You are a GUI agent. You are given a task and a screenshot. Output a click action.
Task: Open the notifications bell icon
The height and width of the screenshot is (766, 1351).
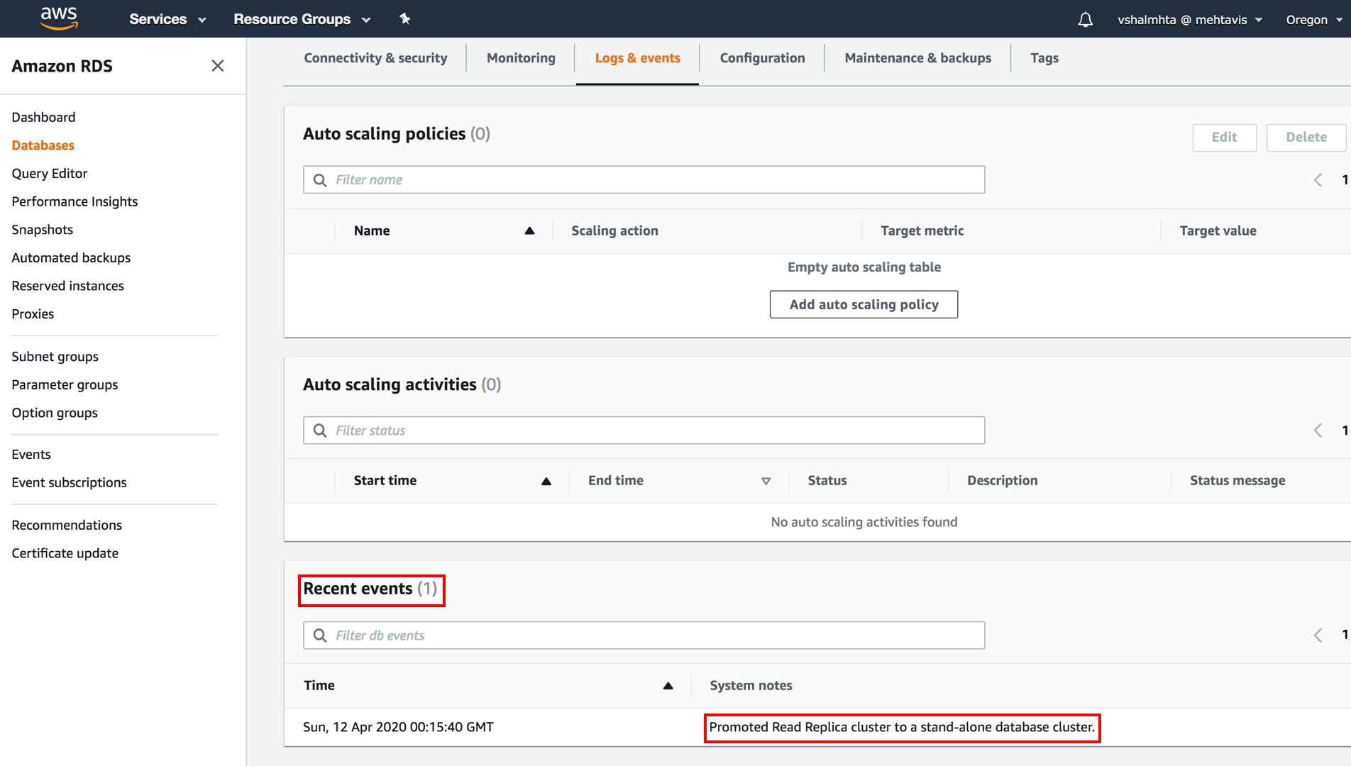coord(1085,19)
